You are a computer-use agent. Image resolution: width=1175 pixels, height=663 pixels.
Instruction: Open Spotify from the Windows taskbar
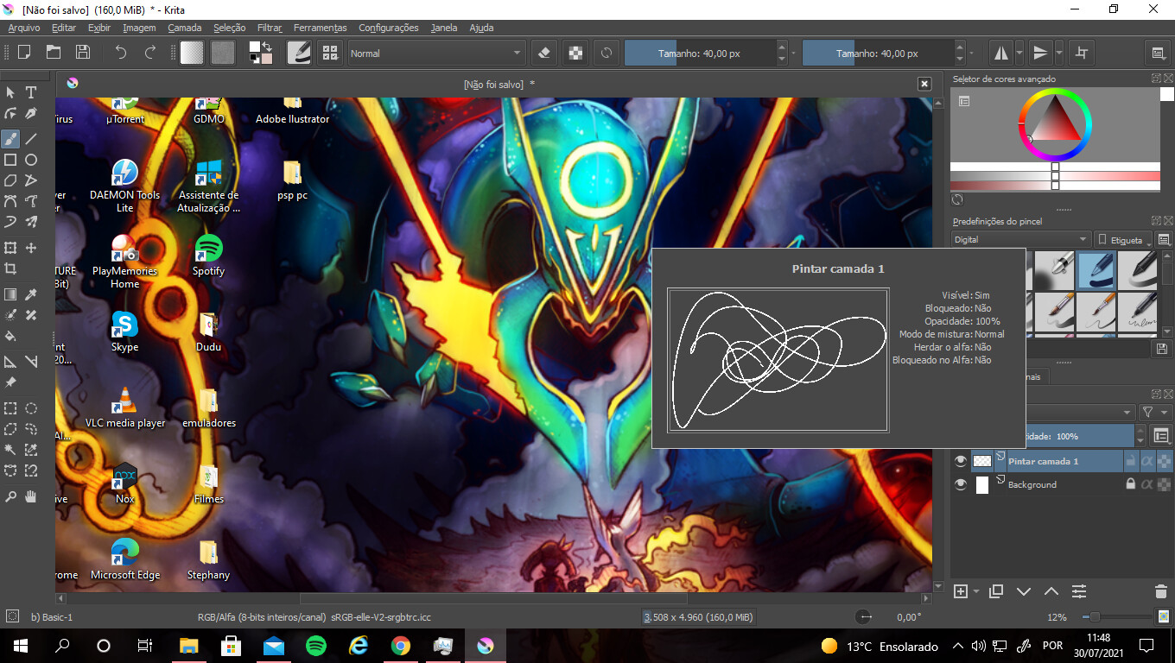tap(316, 646)
